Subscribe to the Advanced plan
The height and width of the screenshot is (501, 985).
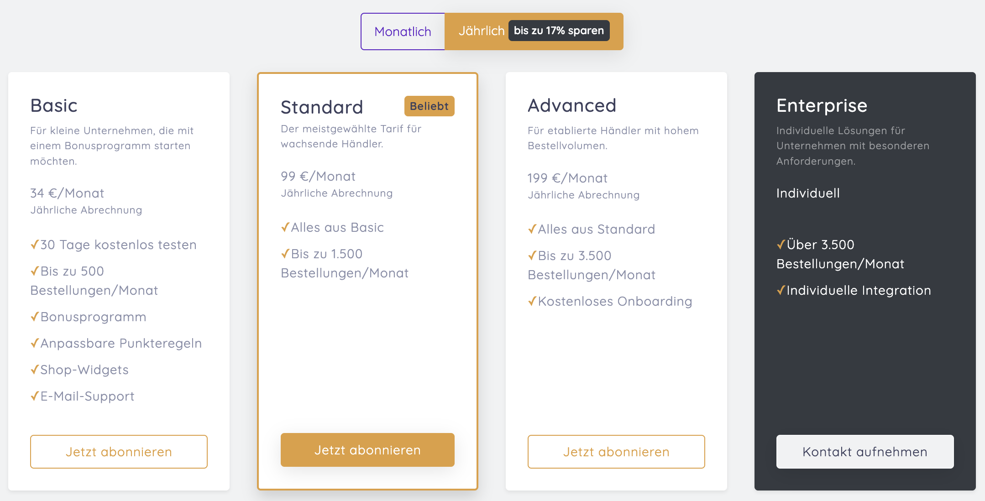[x=616, y=452]
